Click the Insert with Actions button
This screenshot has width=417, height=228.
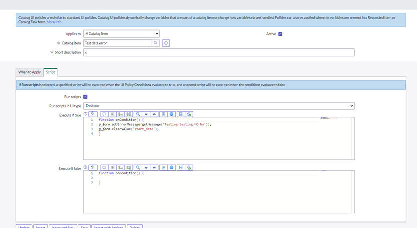109,227
